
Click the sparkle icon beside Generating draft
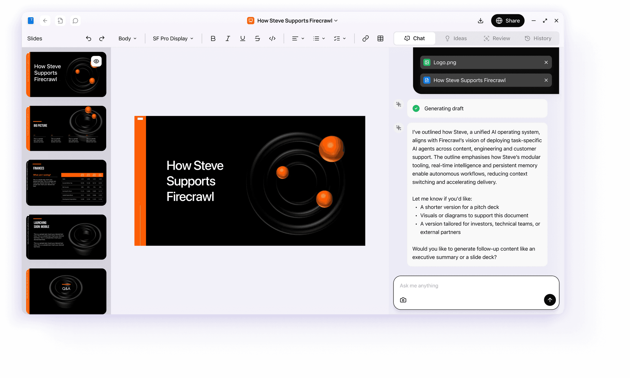[399, 104]
